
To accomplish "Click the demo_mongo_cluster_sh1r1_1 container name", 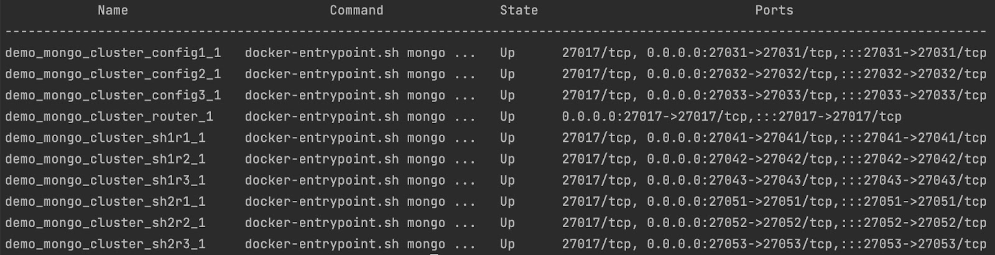I will (105, 138).
